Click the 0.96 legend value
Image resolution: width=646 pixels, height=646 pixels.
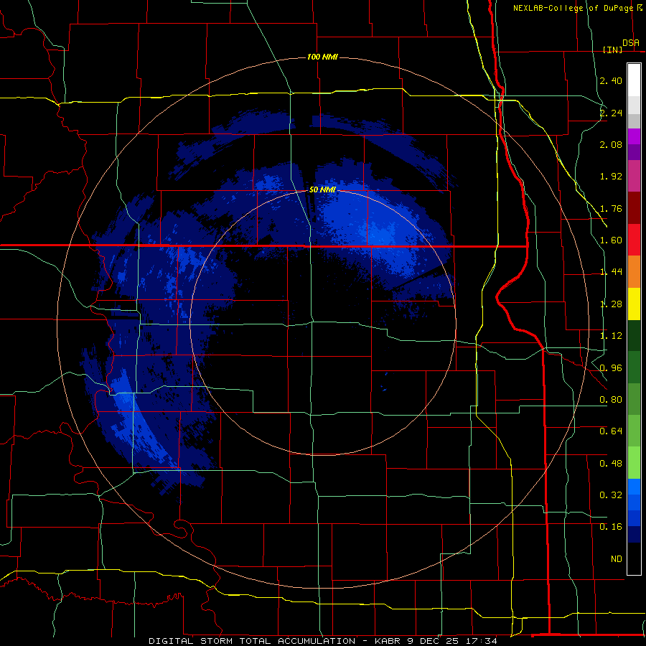coord(611,368)
